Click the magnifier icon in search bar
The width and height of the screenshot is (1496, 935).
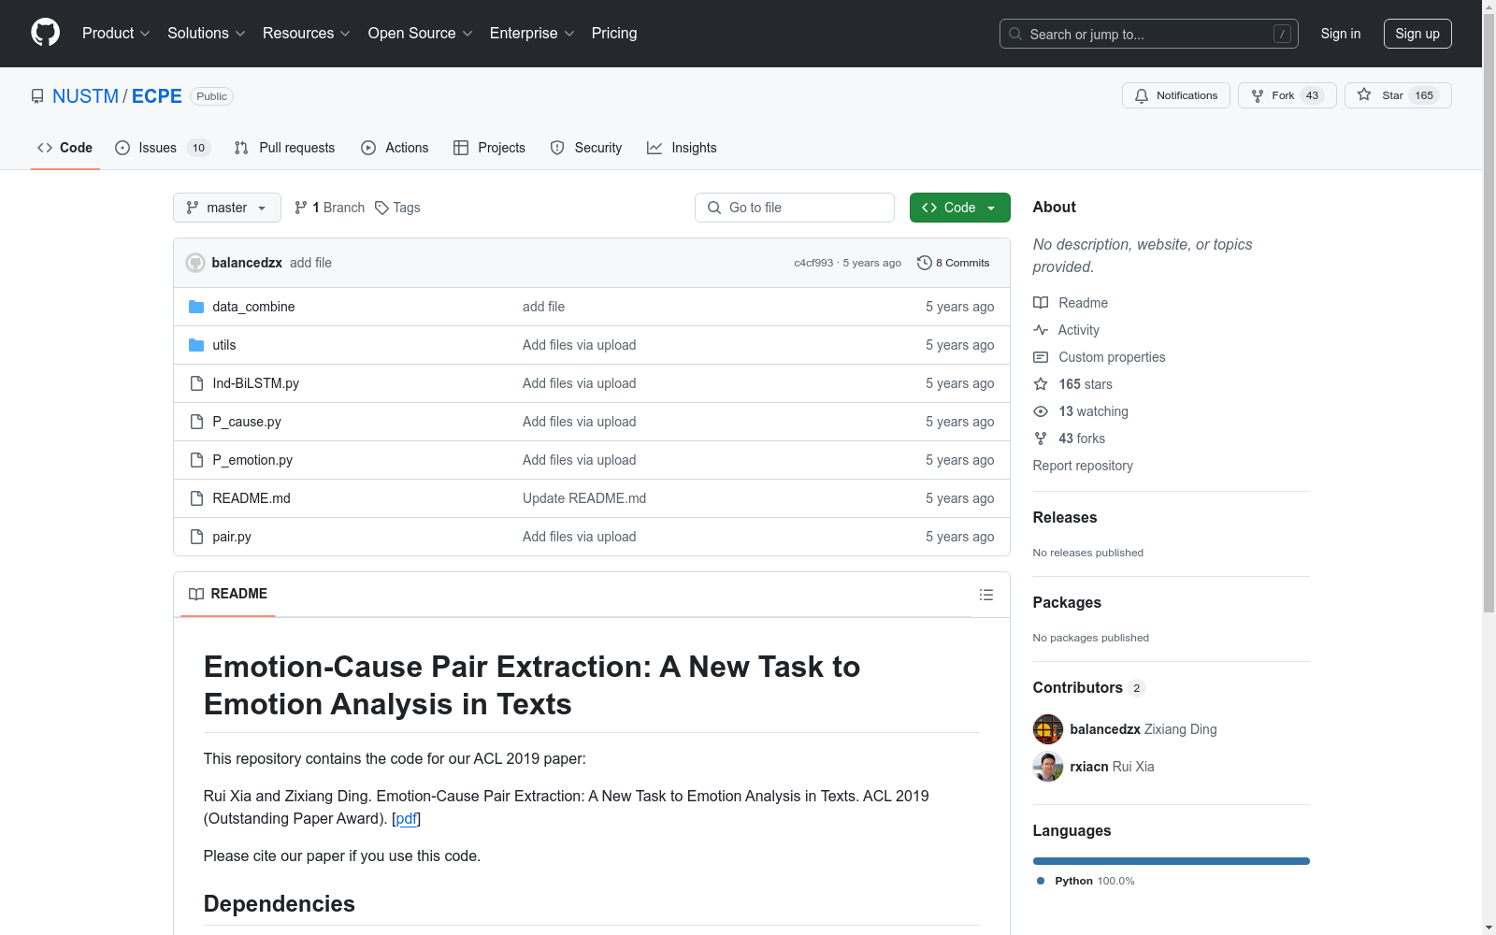pos(1015,34)
